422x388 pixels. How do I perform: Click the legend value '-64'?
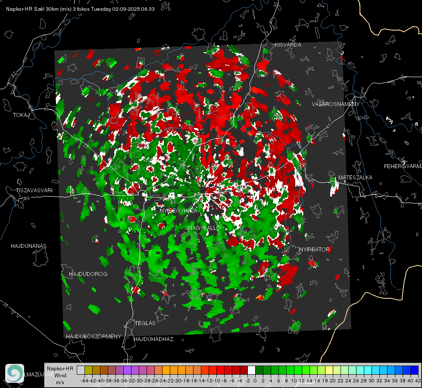coord(84,381)
